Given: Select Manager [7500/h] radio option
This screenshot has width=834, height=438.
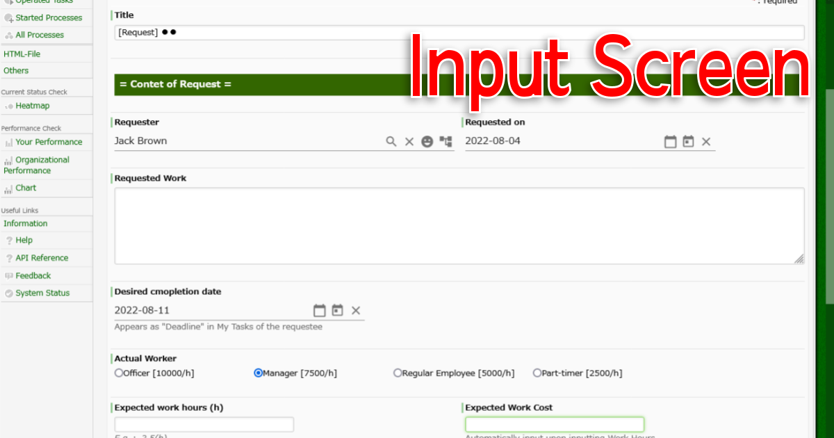Looking at the screenshot, I should 259,373.
